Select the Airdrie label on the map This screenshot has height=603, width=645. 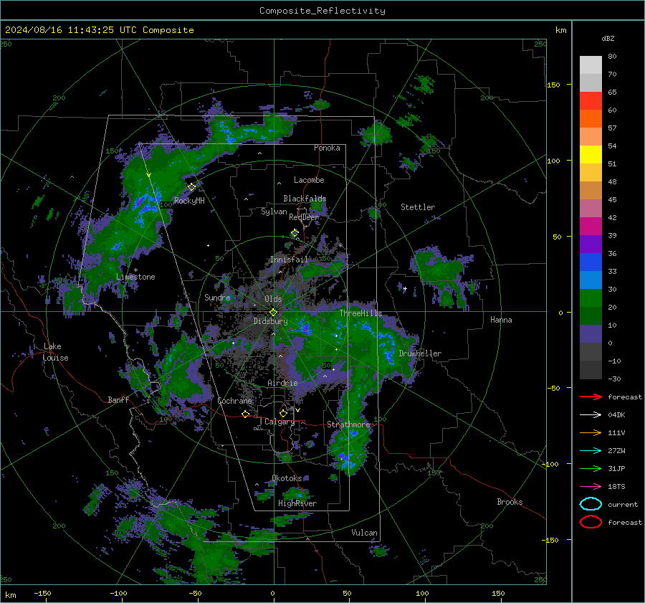tap(282, 383)
